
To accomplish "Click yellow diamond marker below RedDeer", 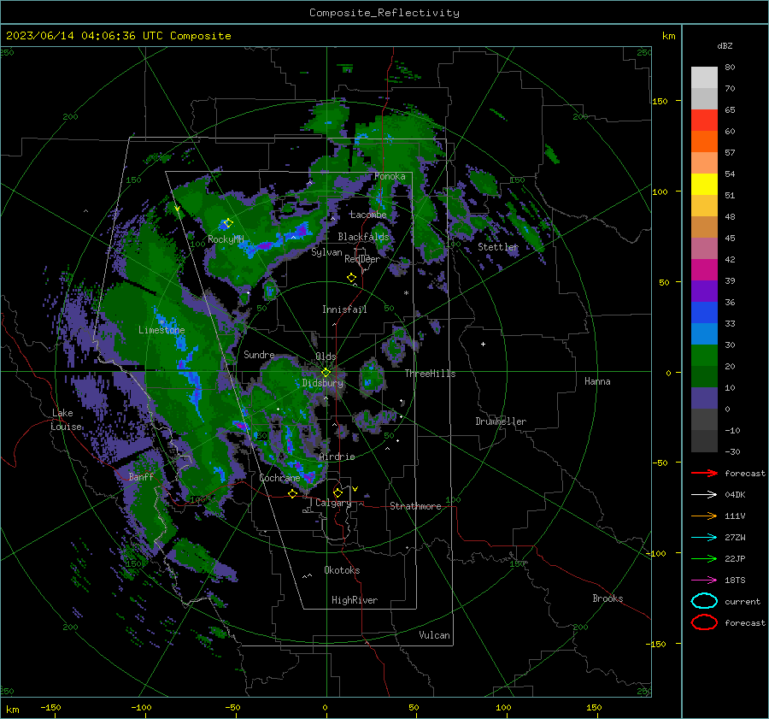I will 351,278.
